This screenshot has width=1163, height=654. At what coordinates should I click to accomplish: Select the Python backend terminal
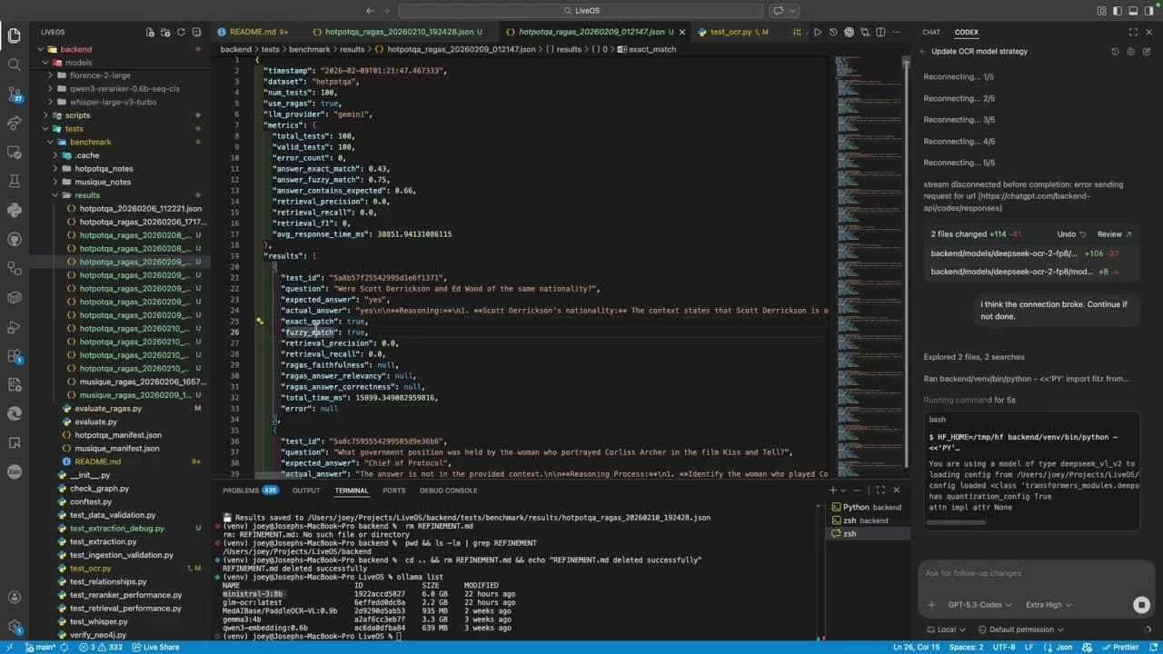click(x=866, y=507)
